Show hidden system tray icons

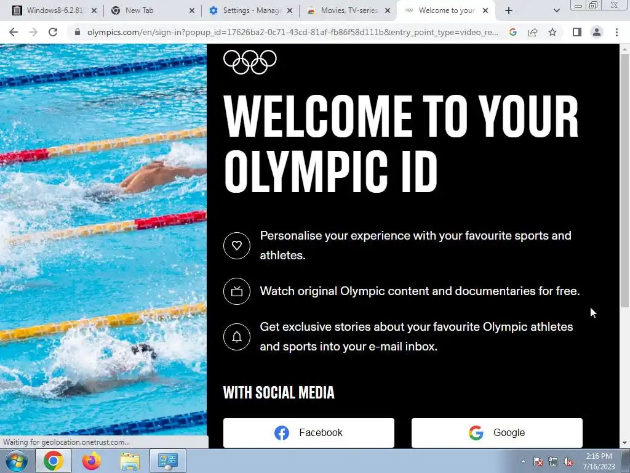pos(523,461)
